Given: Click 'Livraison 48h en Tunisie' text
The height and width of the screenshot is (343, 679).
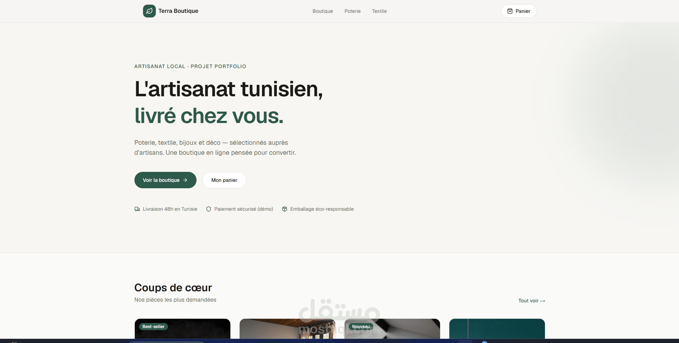Looking at the screenshot, I should click(170, 209).
